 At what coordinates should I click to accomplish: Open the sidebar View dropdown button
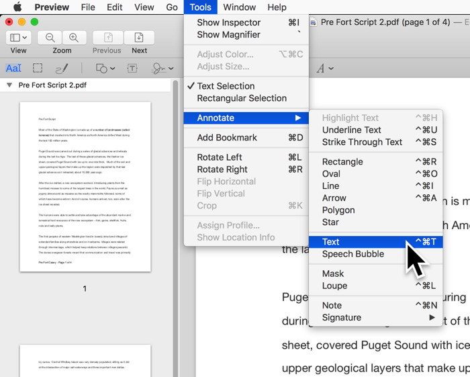(18, 38)
